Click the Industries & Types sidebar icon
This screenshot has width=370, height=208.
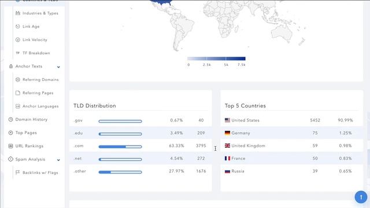(18, 13)
